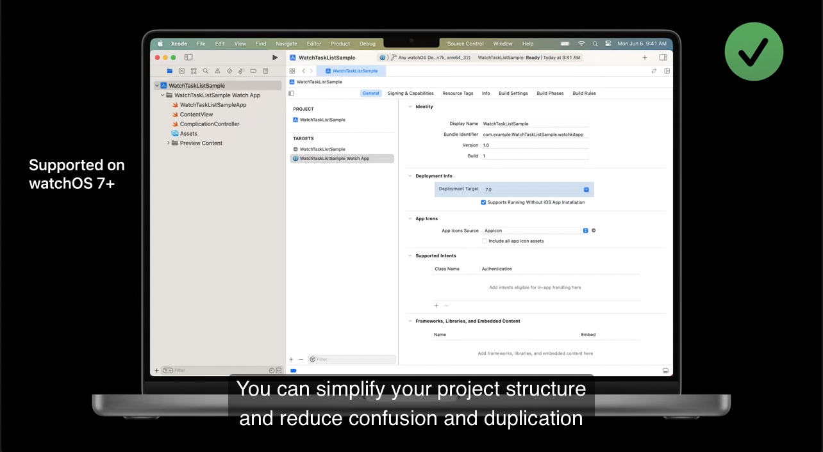Click the recent files clock filter icon
The height and width of the screenshot is (452, 823).
coord(272,371)
